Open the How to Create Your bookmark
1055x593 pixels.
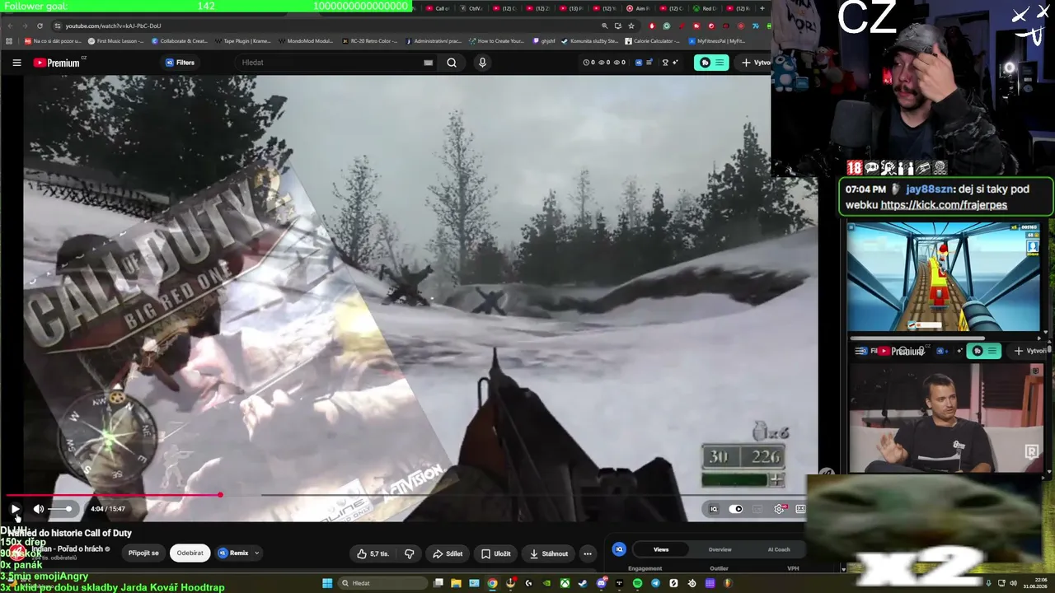(497, 41)
